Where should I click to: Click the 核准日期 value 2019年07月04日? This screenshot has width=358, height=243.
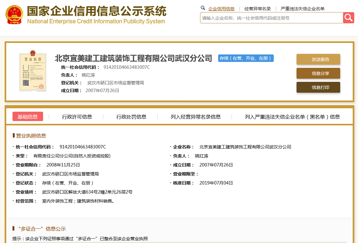point(216,183)
